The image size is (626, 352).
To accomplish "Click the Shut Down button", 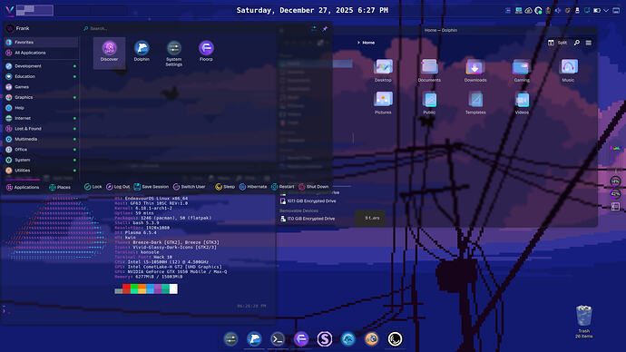I will click(x=314, y=187).
